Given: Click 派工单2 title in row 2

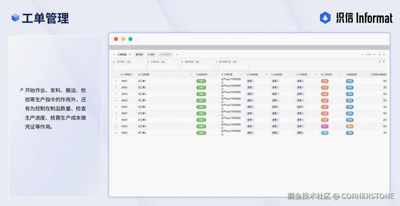Looking at the screenshot, I should pos(142,87).
